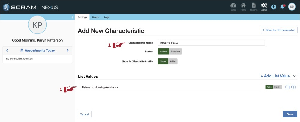This screenshot has width=300, height=122.
Task: Open the notifications bell
Action: click(283, 7)
